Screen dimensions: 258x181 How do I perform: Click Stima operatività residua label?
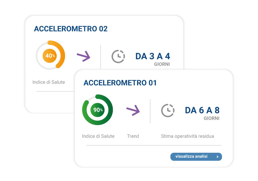(x=187, y=136)
